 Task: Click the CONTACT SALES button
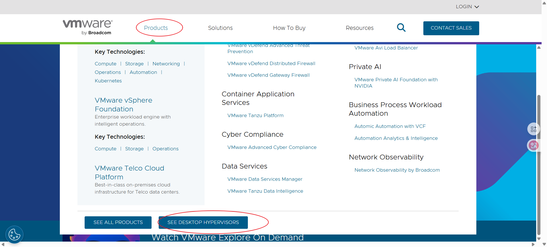tap(451, 28)
